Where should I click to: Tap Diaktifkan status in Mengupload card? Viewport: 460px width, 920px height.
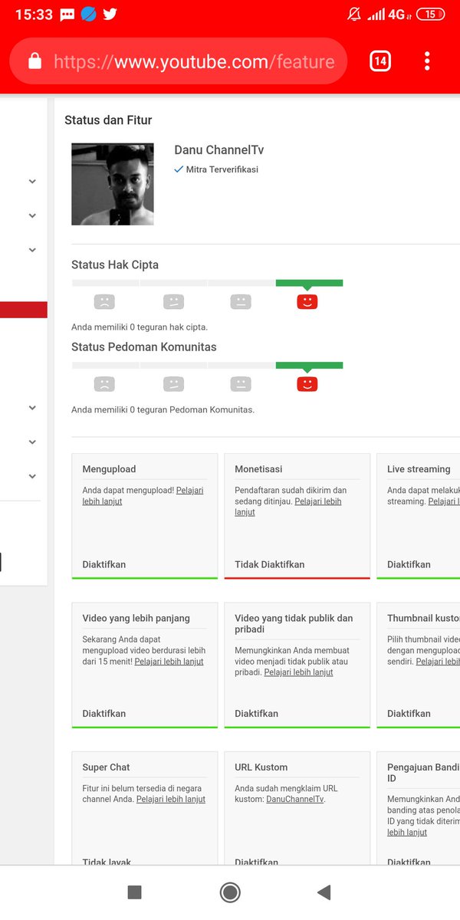point(103,564)
